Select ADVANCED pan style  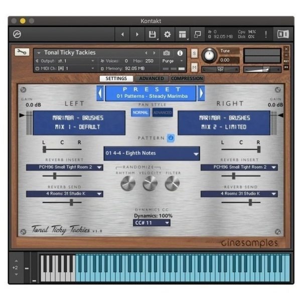point(163,112)
